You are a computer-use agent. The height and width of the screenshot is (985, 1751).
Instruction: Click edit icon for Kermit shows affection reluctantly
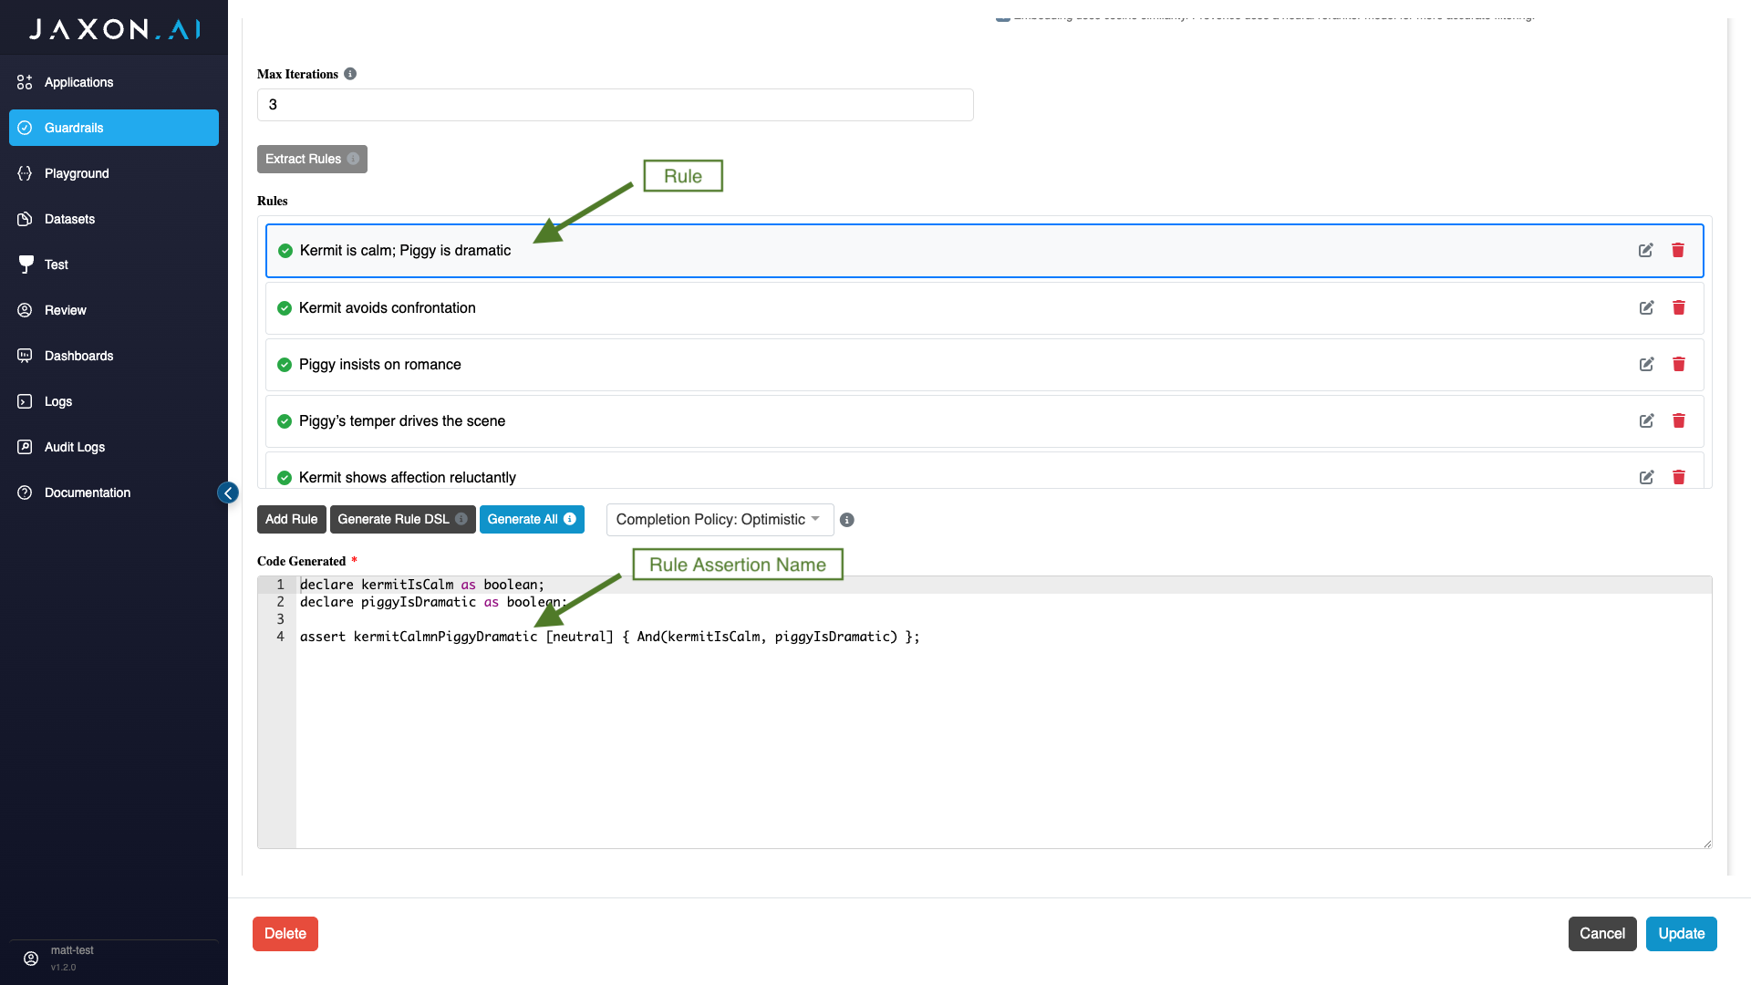point(1646,478)
